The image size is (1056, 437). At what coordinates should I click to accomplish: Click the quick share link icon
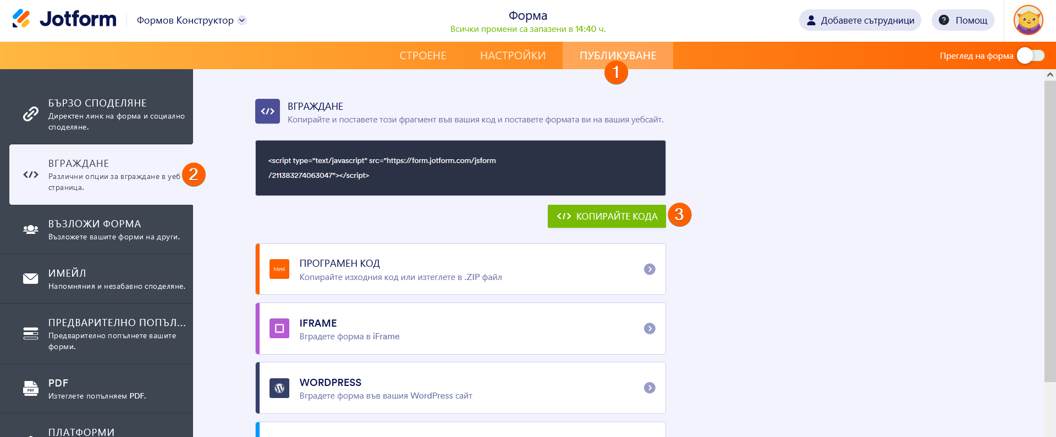(x=31, y=114)
